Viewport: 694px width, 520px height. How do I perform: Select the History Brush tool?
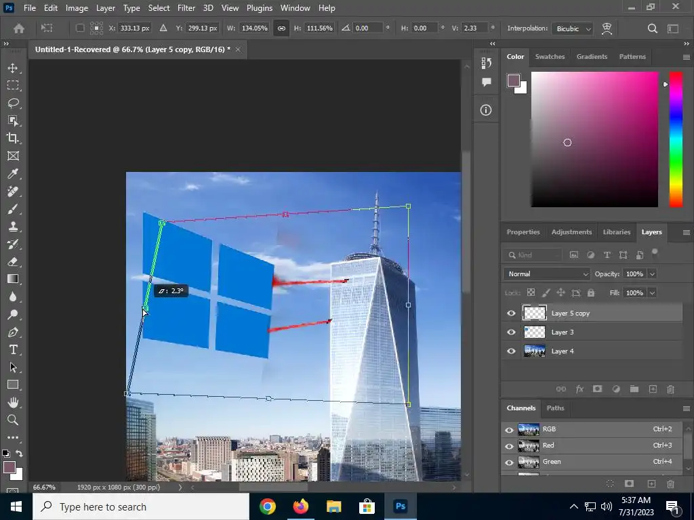(13, 244)
